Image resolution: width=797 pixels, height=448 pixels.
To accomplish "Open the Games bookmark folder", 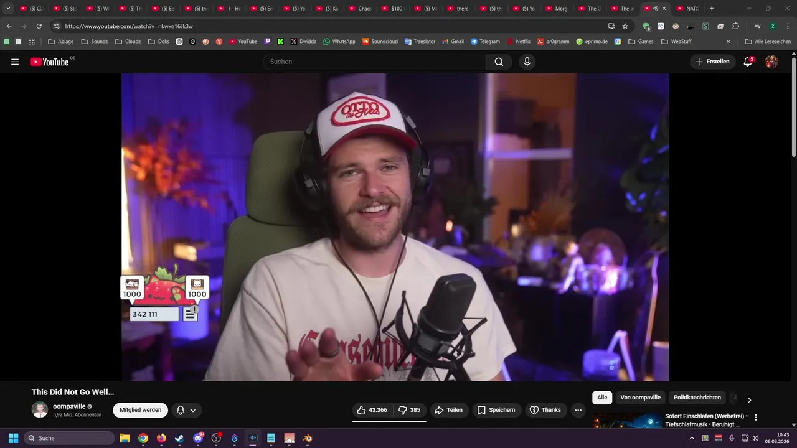I will point(641,42).
